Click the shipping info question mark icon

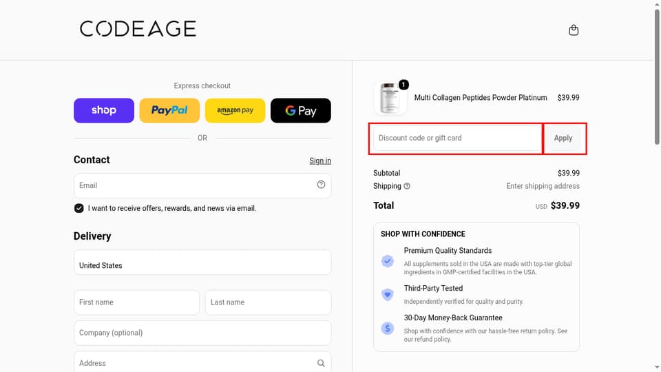(x=407, y=186)
